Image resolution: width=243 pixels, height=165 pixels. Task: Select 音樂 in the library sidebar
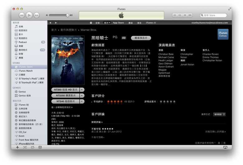point(29,26)
